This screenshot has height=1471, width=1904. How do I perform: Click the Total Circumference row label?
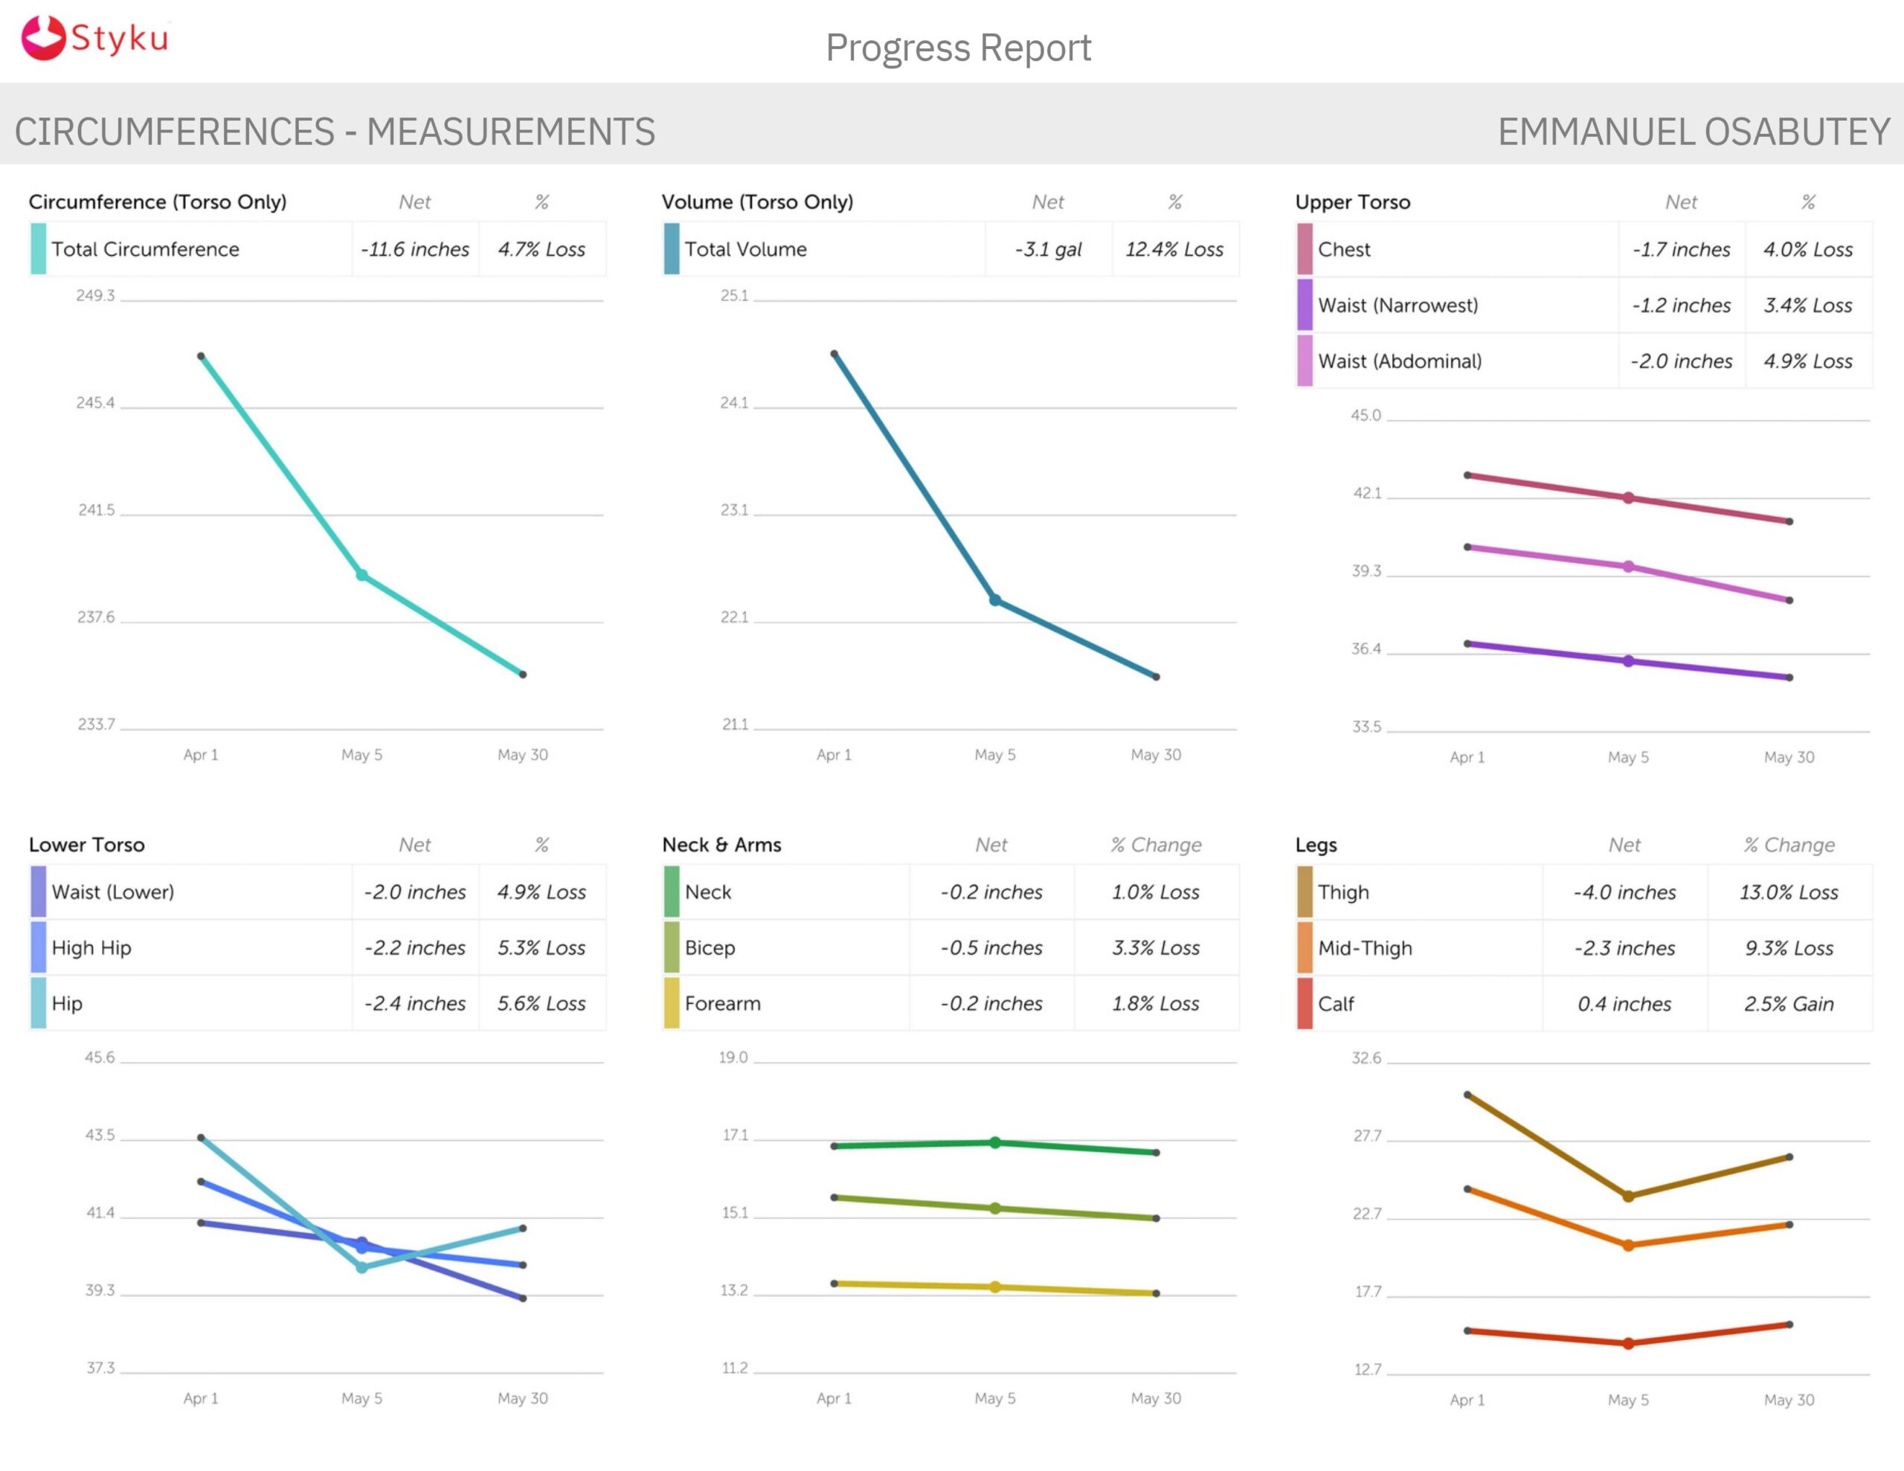[x=146, y=249]
